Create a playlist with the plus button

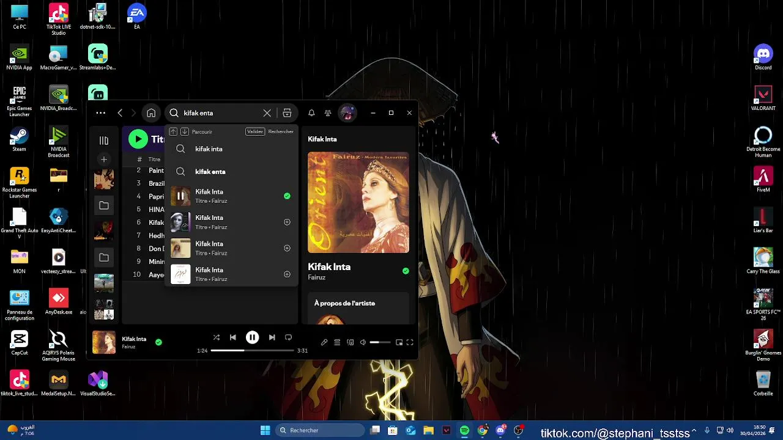[x=104, y=159]
